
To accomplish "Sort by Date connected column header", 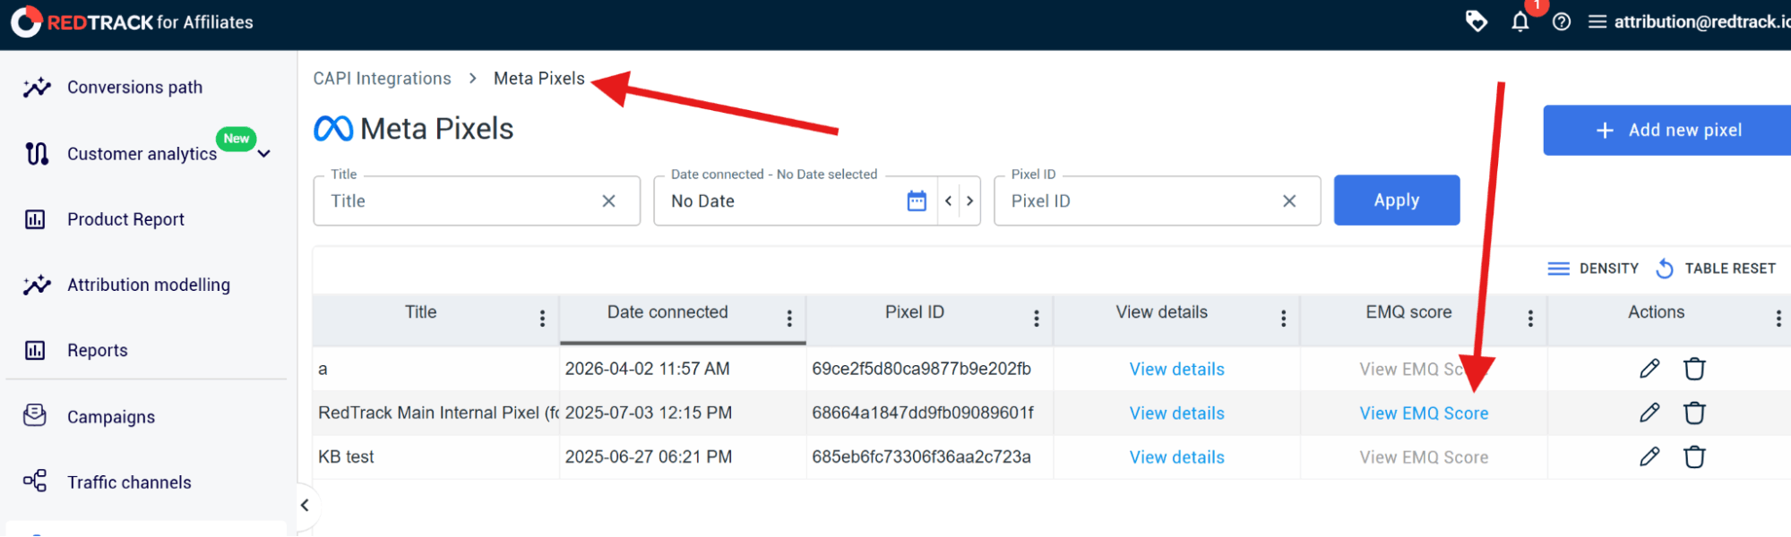I will 667,312.
